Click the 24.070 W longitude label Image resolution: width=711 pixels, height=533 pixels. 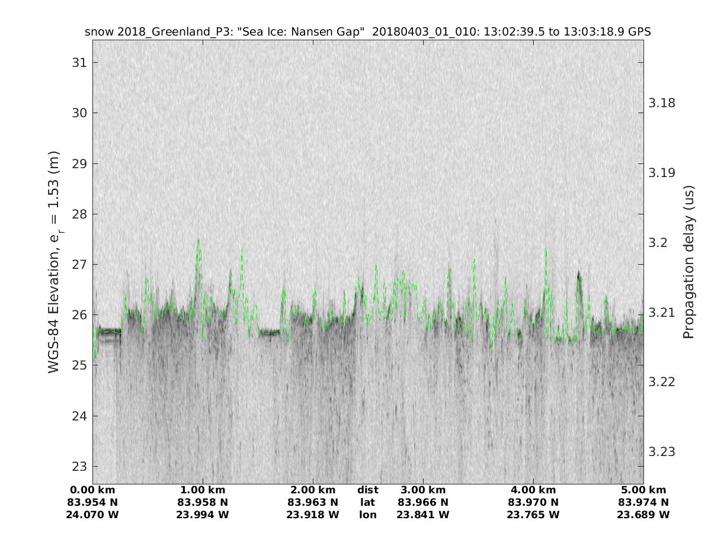93,515
